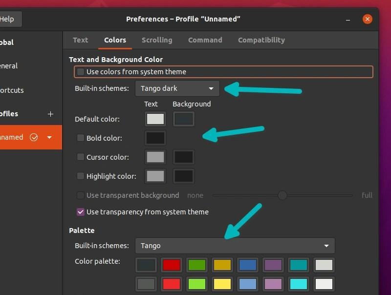Viewport: 391px width, 295px height.
Task: Open the Unnamed profile arrow menu
Action: [x=49, y=137]
